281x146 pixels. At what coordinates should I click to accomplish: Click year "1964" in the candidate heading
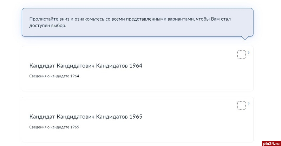click(x=136, y=66)
